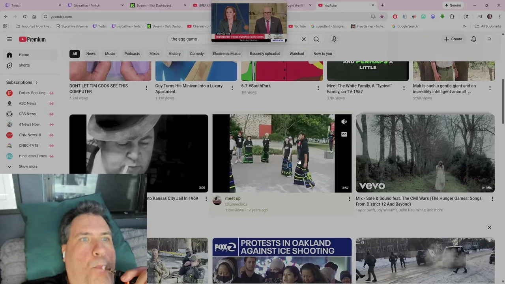Open the Chrome three-dot menu

click(499, 17)
